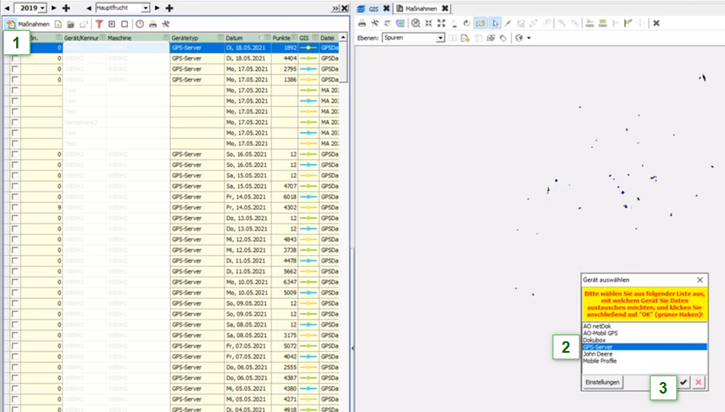Screen dimensions: 725x412
Task: Click the Einstellungen button
Action: 602,382
